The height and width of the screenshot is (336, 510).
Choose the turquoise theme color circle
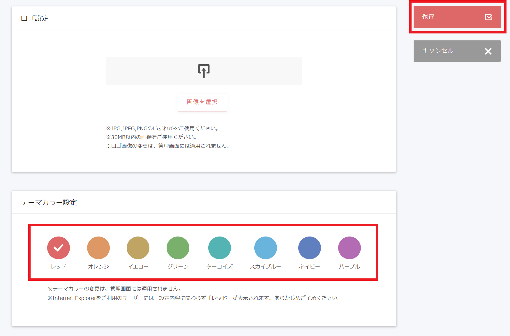(x=219, y=248)
